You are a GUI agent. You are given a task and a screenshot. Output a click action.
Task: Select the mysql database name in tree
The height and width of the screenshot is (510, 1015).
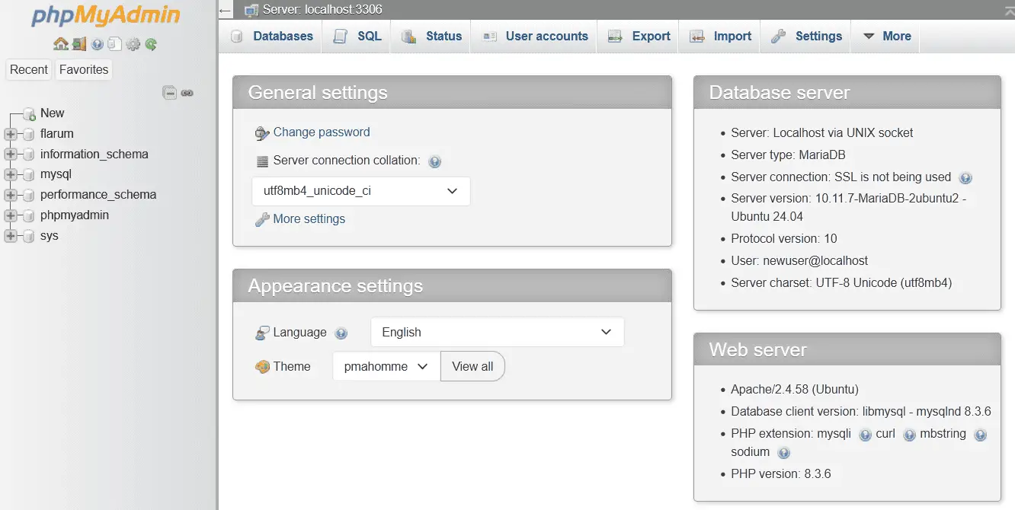click(56, 174)
